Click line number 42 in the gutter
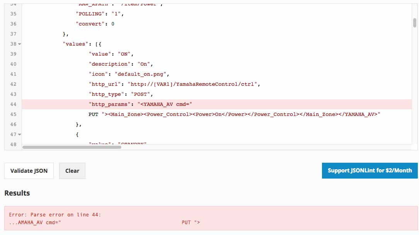 pyautogui.click(x=13, y=84)
